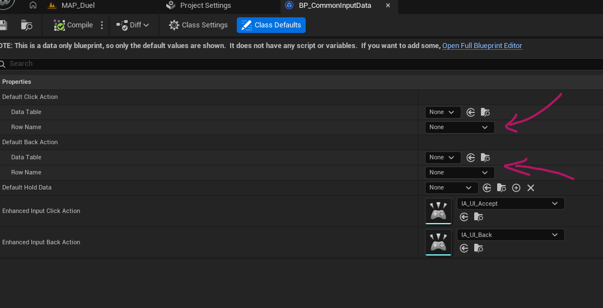Click the Browse to Asset icon beside Save
The width and height of the screenshot is (603, 308).
[26, 25]
